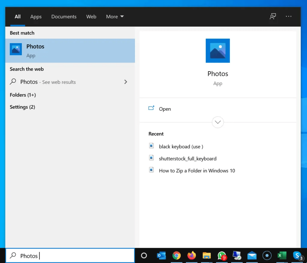Viewport: 307px width, 263px height.
Task: Expand Photos web results with the chevron
Action: pos(126,81)
